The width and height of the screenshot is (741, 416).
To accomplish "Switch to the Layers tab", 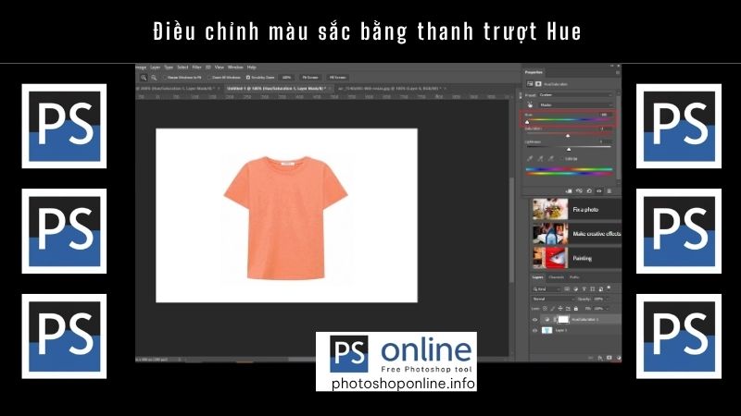I will (x=538, y=277).
